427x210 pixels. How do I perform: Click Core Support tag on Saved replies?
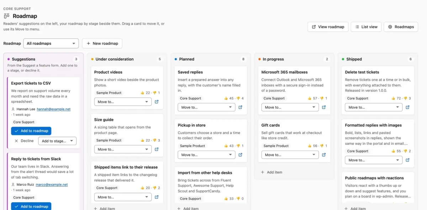coord(191,98)
